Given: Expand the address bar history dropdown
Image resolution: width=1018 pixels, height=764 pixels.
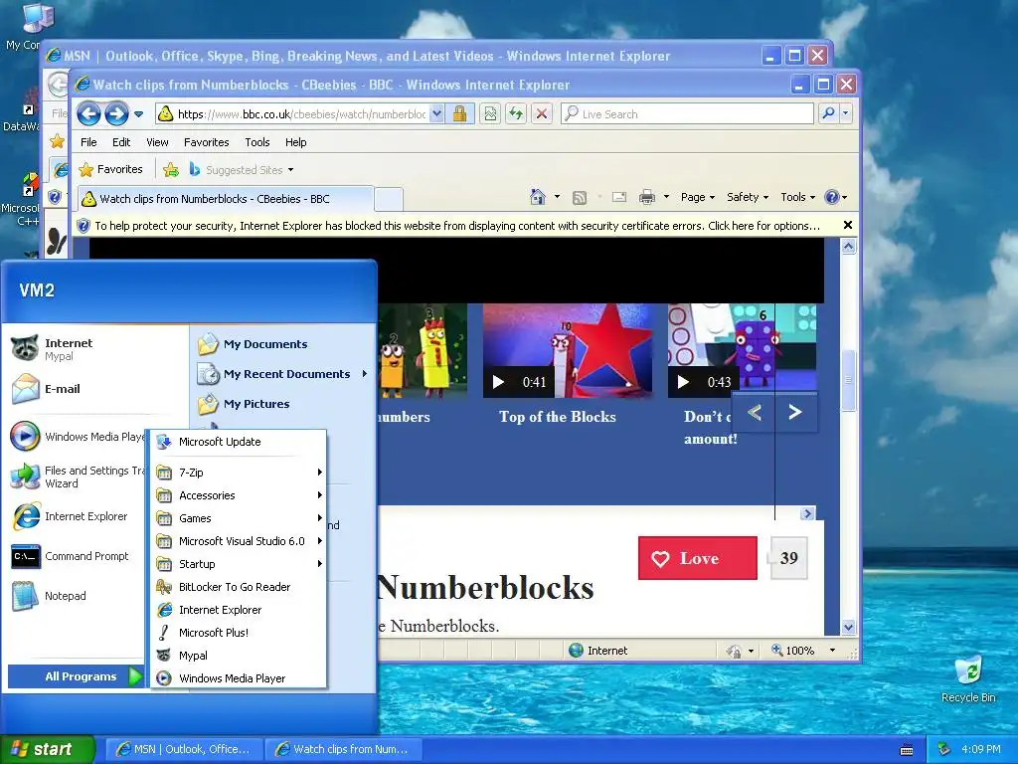Looking at the screenshot, I should click(437, 114).
